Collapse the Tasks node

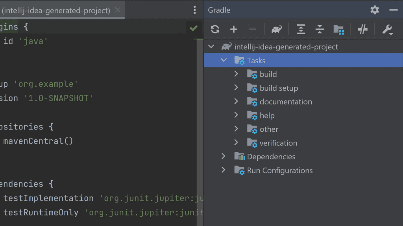224,60
